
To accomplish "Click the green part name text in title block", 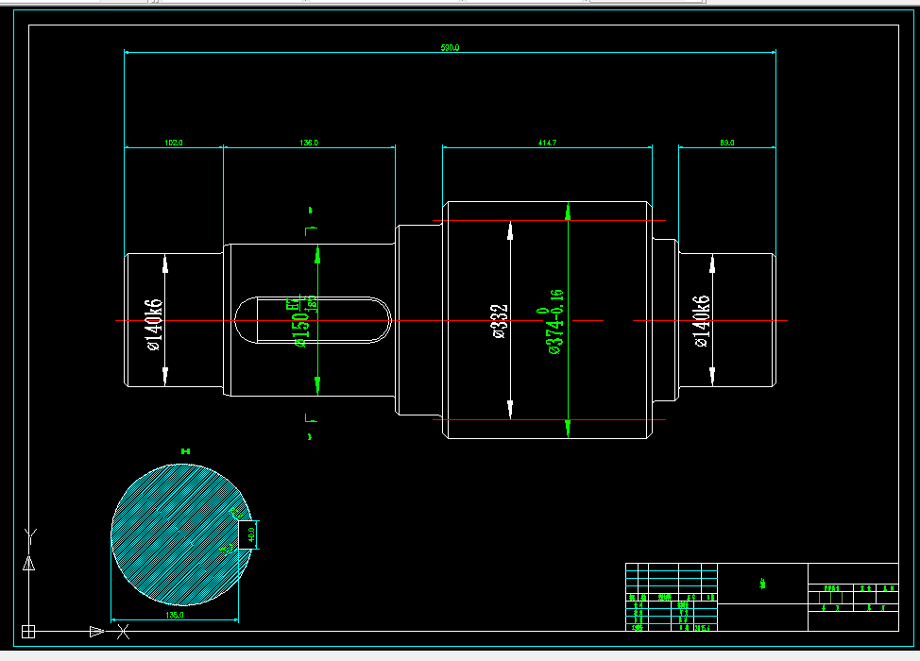I will coord(763,584).
